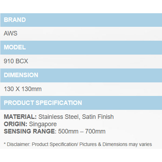Click the MODEL section header
162x162 pixels.
pos(15,48)
